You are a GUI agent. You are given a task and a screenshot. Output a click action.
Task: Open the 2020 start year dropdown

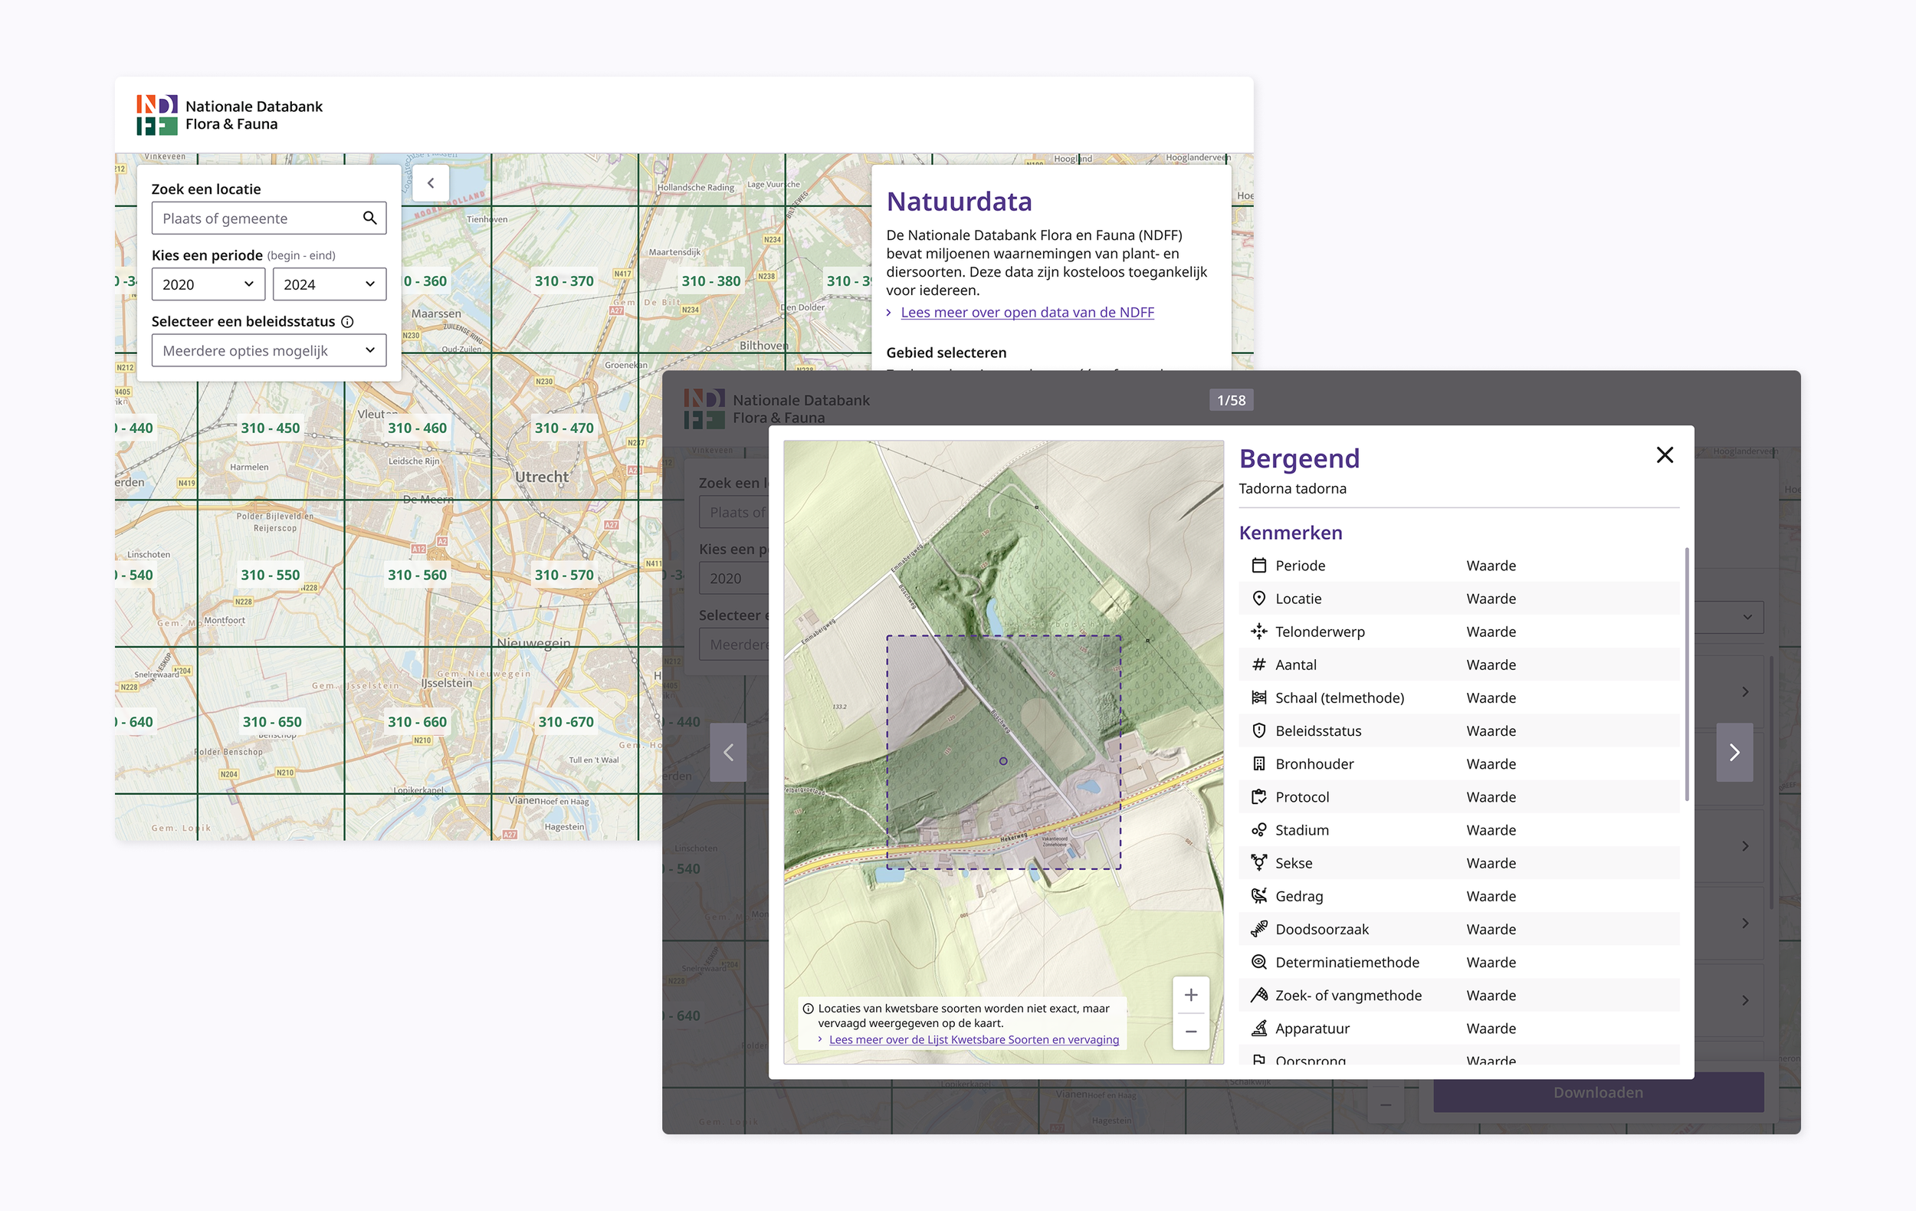pyautogui.click(x=208, y=284)
